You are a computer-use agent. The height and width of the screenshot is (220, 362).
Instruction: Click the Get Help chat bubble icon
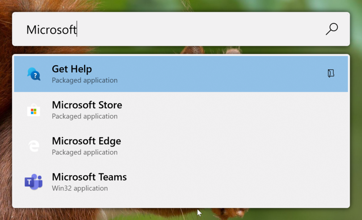[x=34, y=74]
